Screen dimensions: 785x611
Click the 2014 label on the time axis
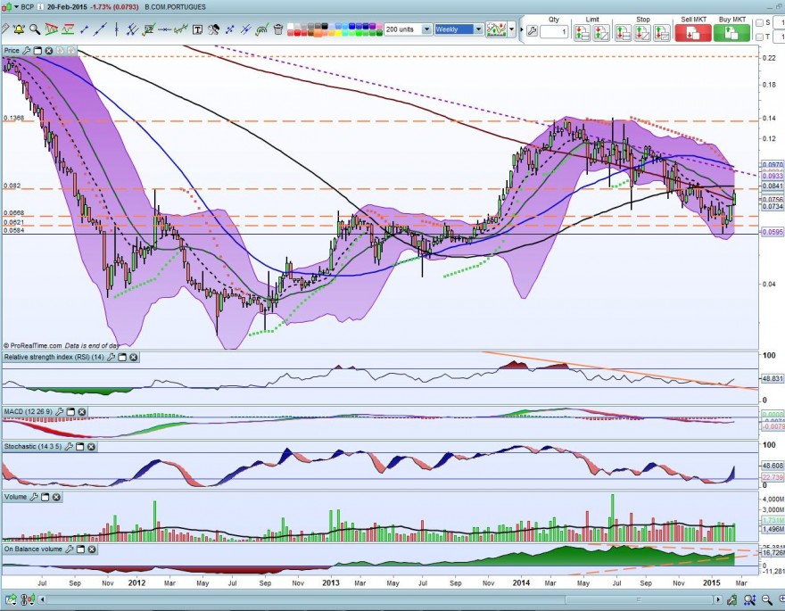pos(521,583)
